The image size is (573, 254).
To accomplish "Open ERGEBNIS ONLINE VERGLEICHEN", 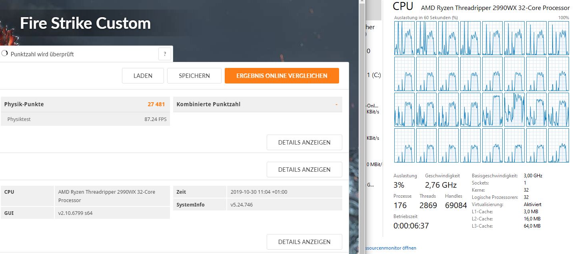I will (x=282, y=75).
